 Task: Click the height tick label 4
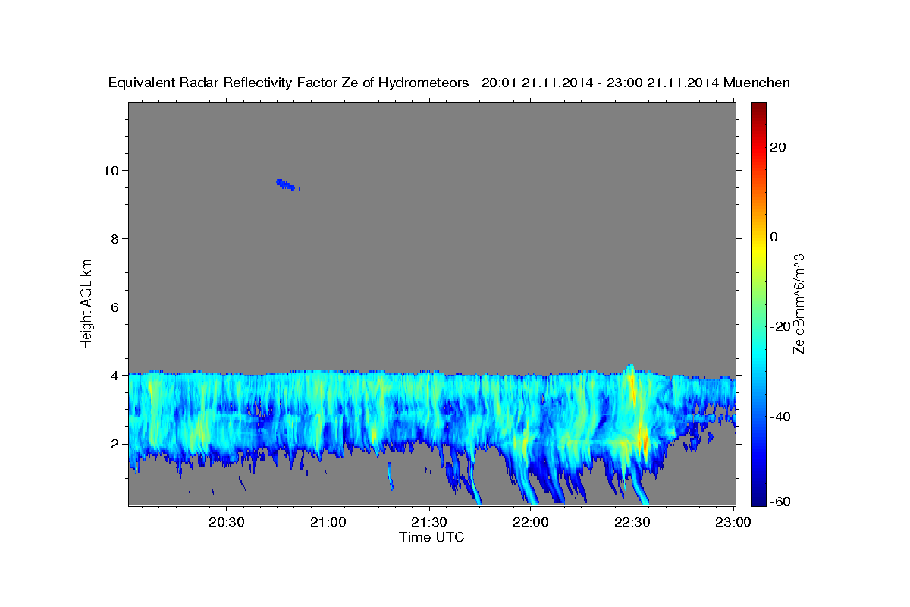point(115,375)
